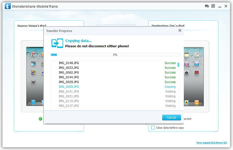Image resolution: width=233 pixels, height=150 pixels.
Task: Minimize the MobileTrans window
Action: click(220, 7)
